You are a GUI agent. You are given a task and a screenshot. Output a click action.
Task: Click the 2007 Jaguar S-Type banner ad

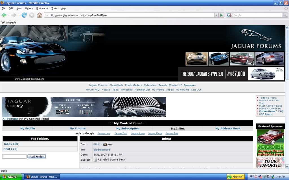pyautogui.click(x=231, y=74)
